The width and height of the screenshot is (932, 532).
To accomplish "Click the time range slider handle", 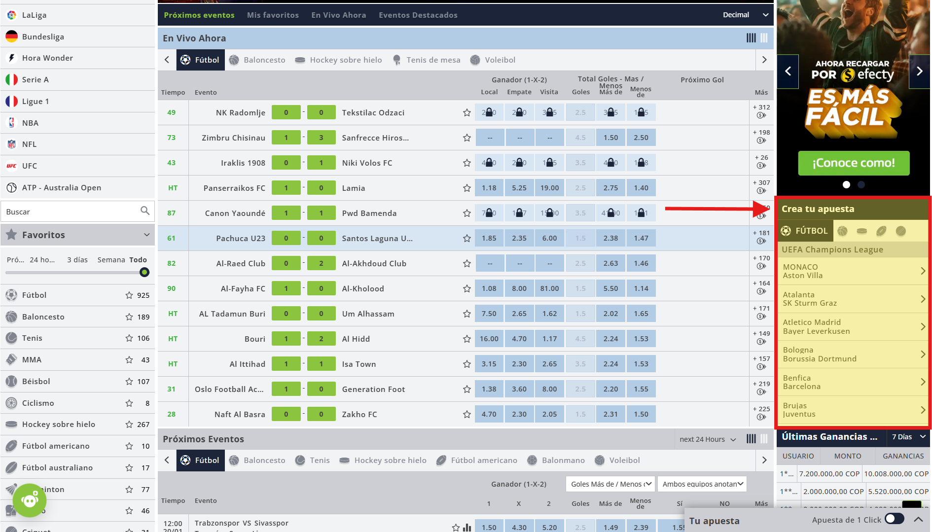I will (144, 272).
